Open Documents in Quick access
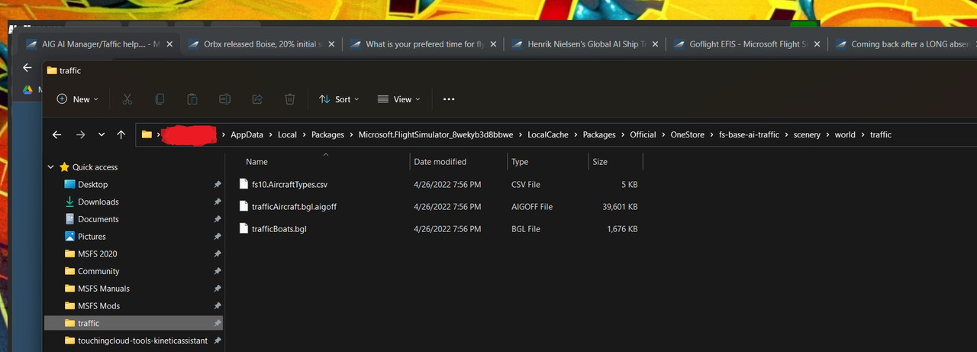The image size is (977, 352). pos(98,219)
